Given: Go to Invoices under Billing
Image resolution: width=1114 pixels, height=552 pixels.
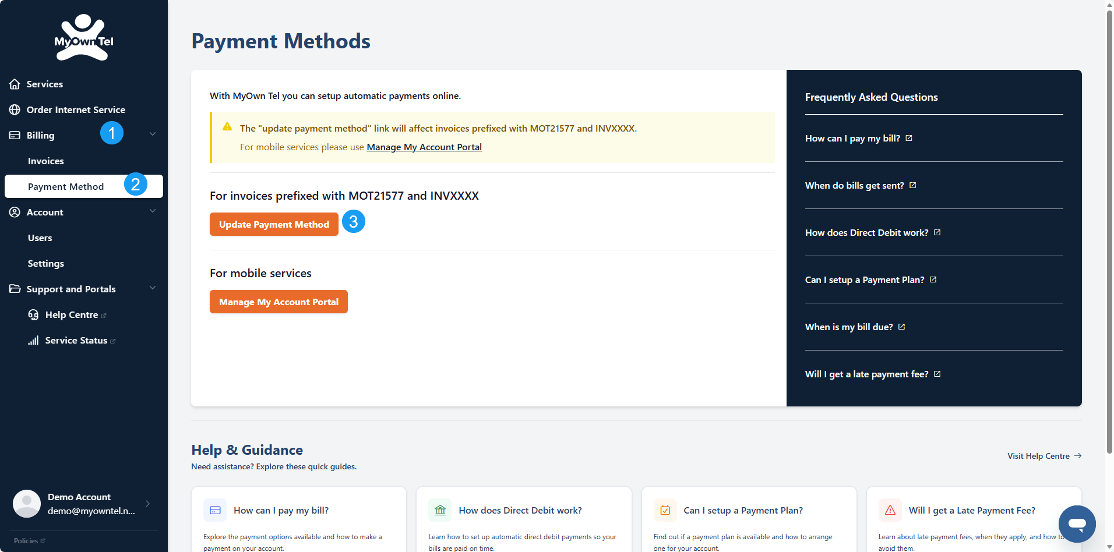Looking at the screenshot, I should click(84, 161).
